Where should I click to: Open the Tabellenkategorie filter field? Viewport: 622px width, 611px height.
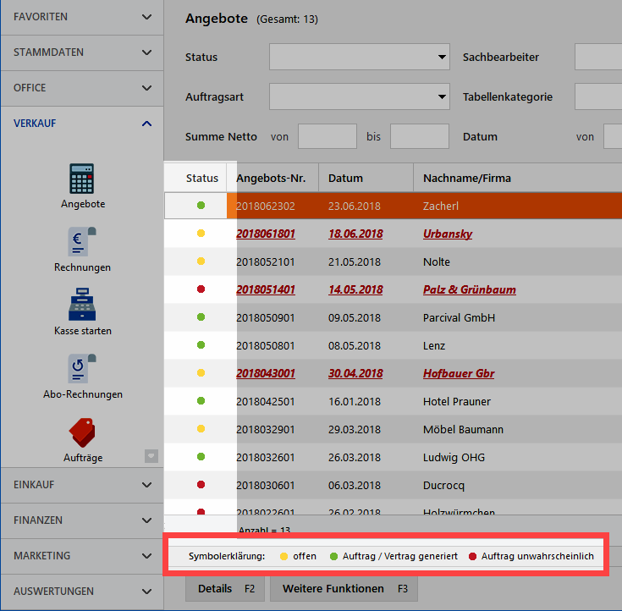click(x=598, y=96)
